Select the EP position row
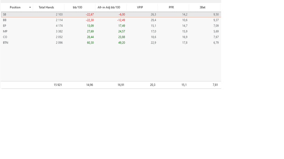The height and width of the screenshot is (159, 284). point(111,26)
